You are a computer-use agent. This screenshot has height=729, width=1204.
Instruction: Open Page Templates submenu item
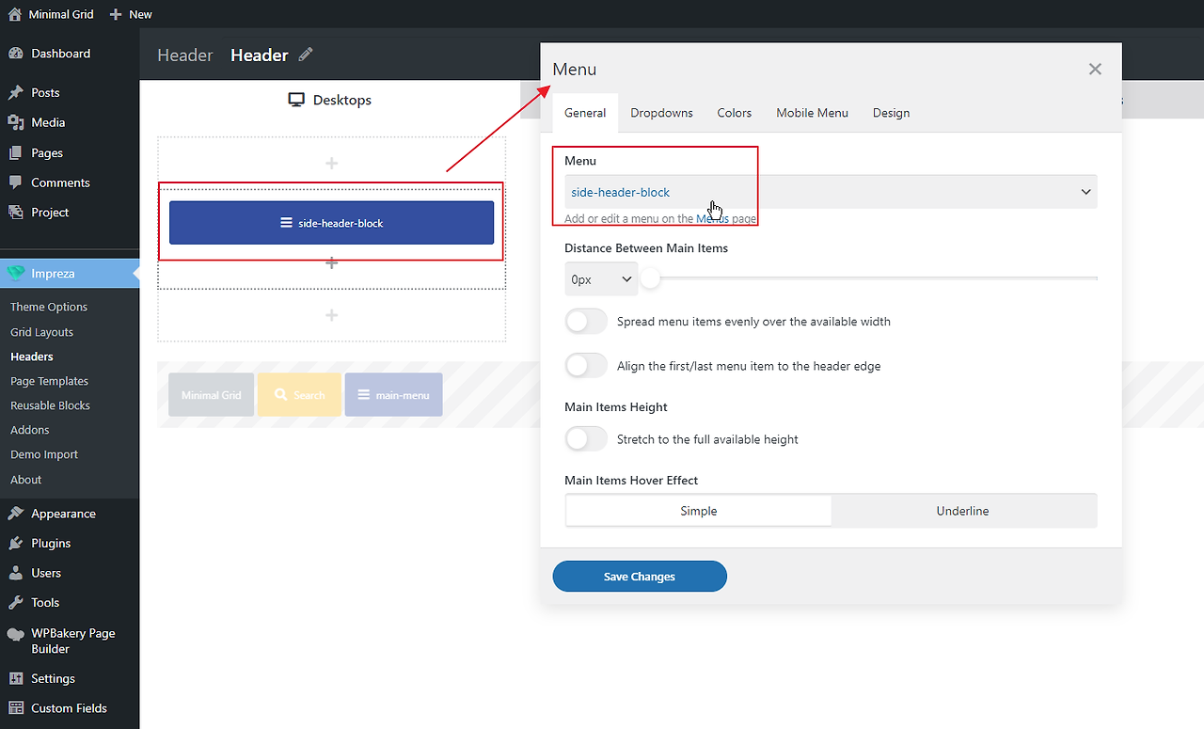(49, 381)
